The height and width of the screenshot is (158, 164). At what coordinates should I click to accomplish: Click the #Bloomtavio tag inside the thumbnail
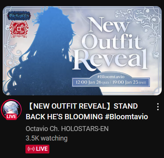point(111,77)
